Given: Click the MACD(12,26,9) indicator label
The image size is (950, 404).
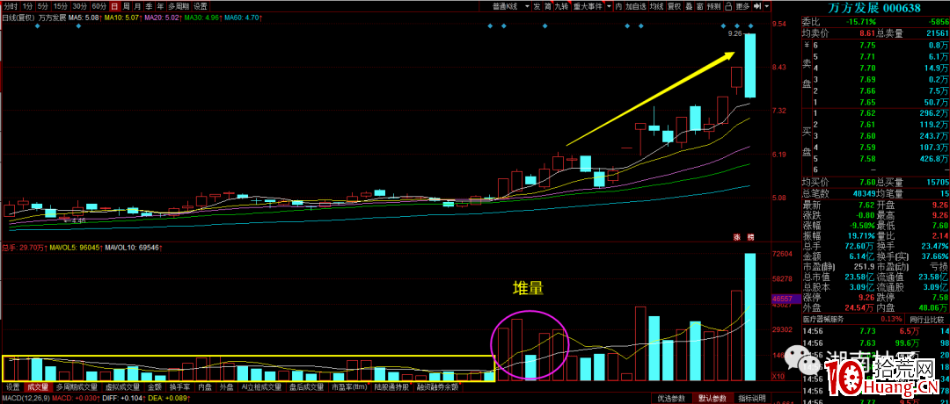Looking at the screenshot, I should (x=25, y=398).
